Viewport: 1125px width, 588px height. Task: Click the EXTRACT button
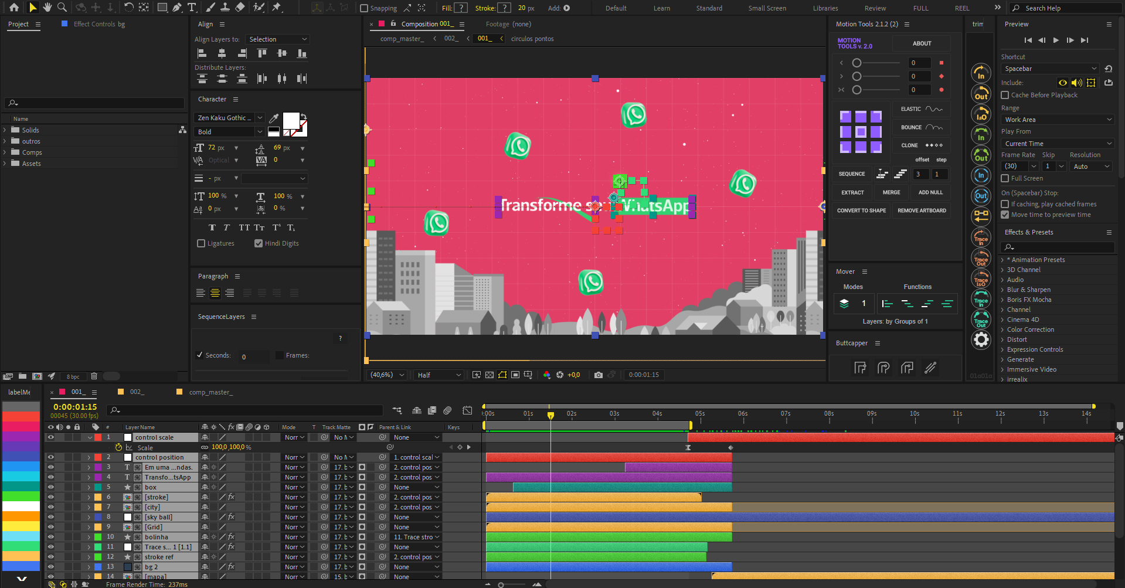(852, 192)
